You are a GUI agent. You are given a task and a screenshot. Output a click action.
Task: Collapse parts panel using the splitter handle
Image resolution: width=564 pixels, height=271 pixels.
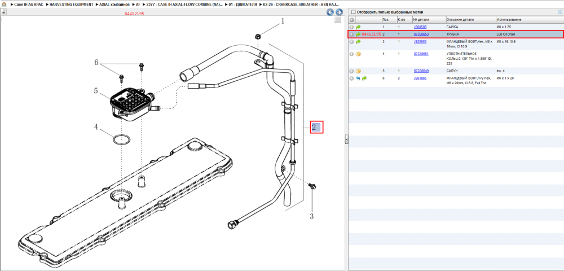click(x=346, y=138)
